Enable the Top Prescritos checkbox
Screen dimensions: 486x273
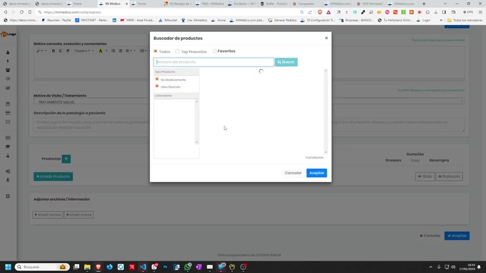178,51
